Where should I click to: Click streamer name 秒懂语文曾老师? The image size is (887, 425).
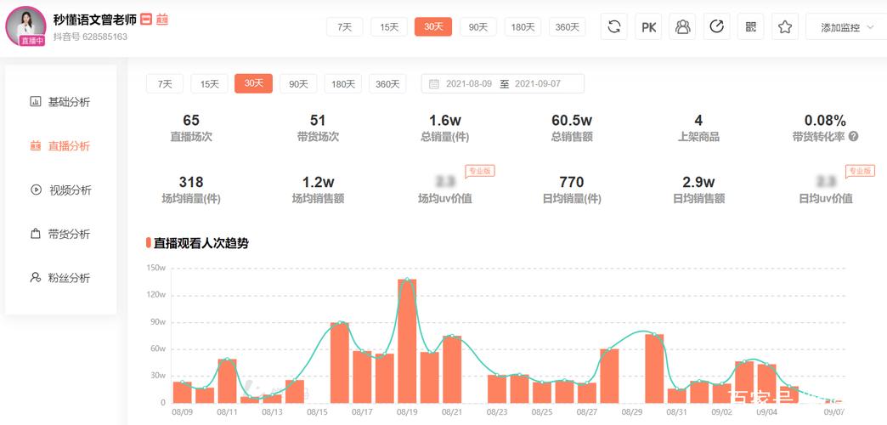[x=95, y=20]
